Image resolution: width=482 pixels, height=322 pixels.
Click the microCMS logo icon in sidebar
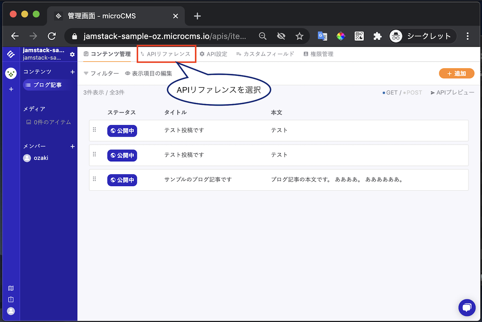coord(11,54)
